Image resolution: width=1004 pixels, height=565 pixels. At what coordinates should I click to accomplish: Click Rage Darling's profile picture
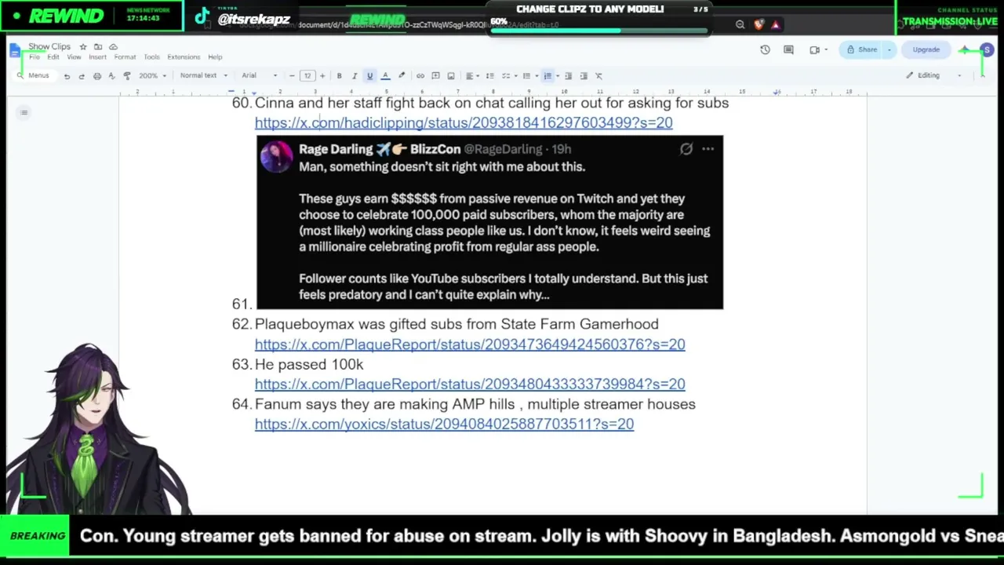[x=276, y=156]
